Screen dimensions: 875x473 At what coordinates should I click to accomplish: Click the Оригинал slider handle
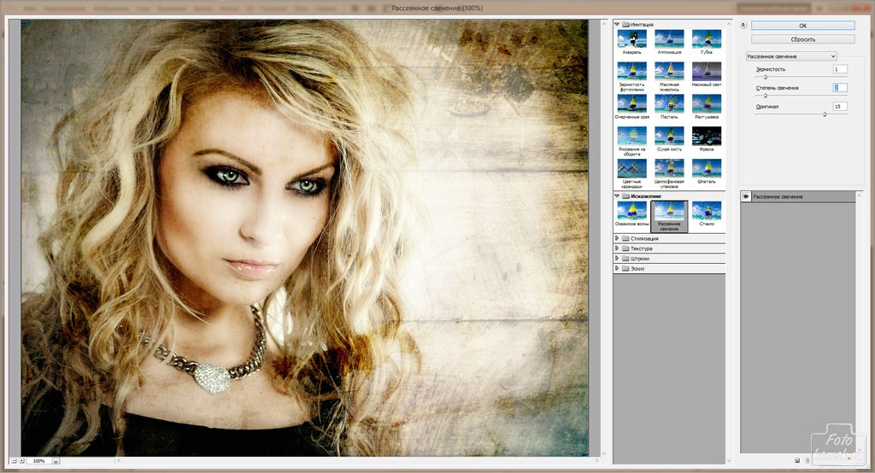tap(824, 114)
